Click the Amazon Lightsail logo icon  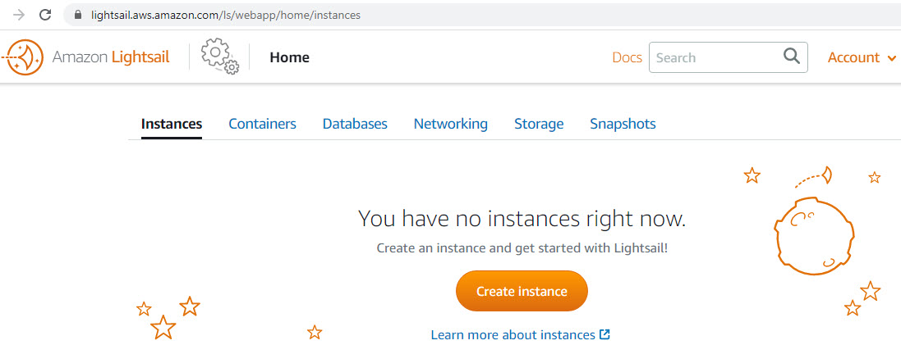click(23, 57)
